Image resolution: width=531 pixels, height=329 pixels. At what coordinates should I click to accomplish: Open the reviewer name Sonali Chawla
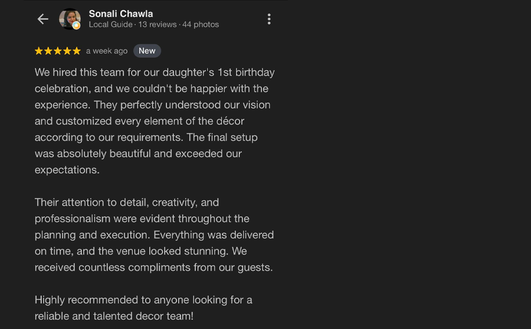coord(121,14)
